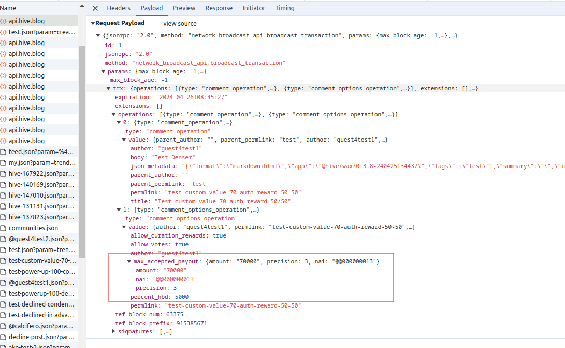Image resolution: width=565 pixels, height=348 pixels.
Task: Select the @guest4test2.json request
Action: click(41, 239)
